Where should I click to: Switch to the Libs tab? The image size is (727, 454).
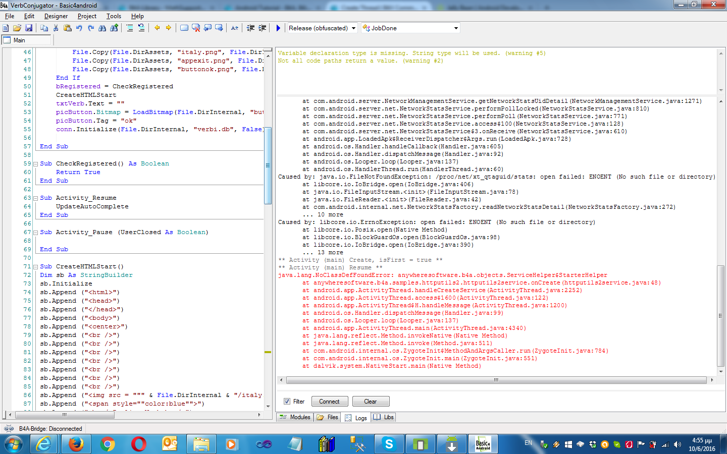point(383,417)
